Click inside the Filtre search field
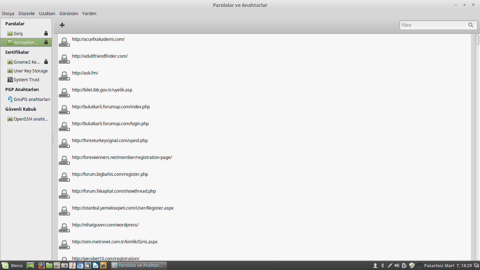The height and width of the screenshot is (270, 480). pyautogui.click(x=438, y=25)
